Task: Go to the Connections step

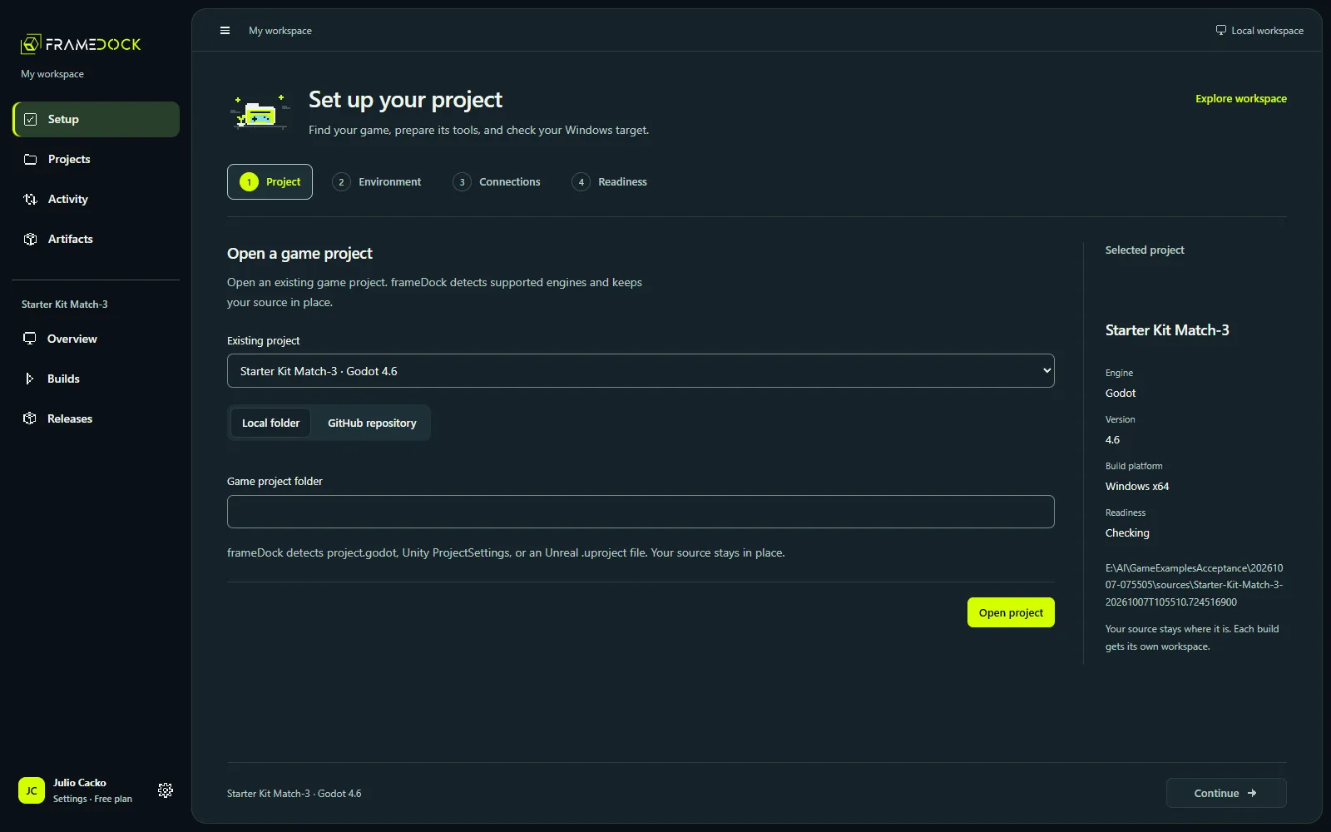Action: pos(497,181)
